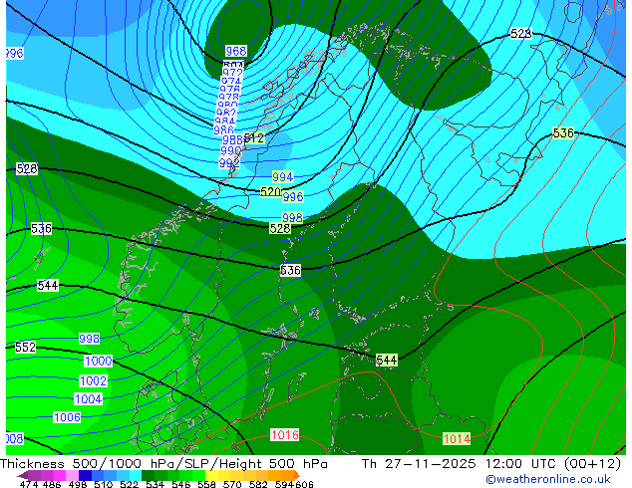The height and width of the screenshot is (488, 632).
Task: Click the 570 legend value
Action: point(232,484)
